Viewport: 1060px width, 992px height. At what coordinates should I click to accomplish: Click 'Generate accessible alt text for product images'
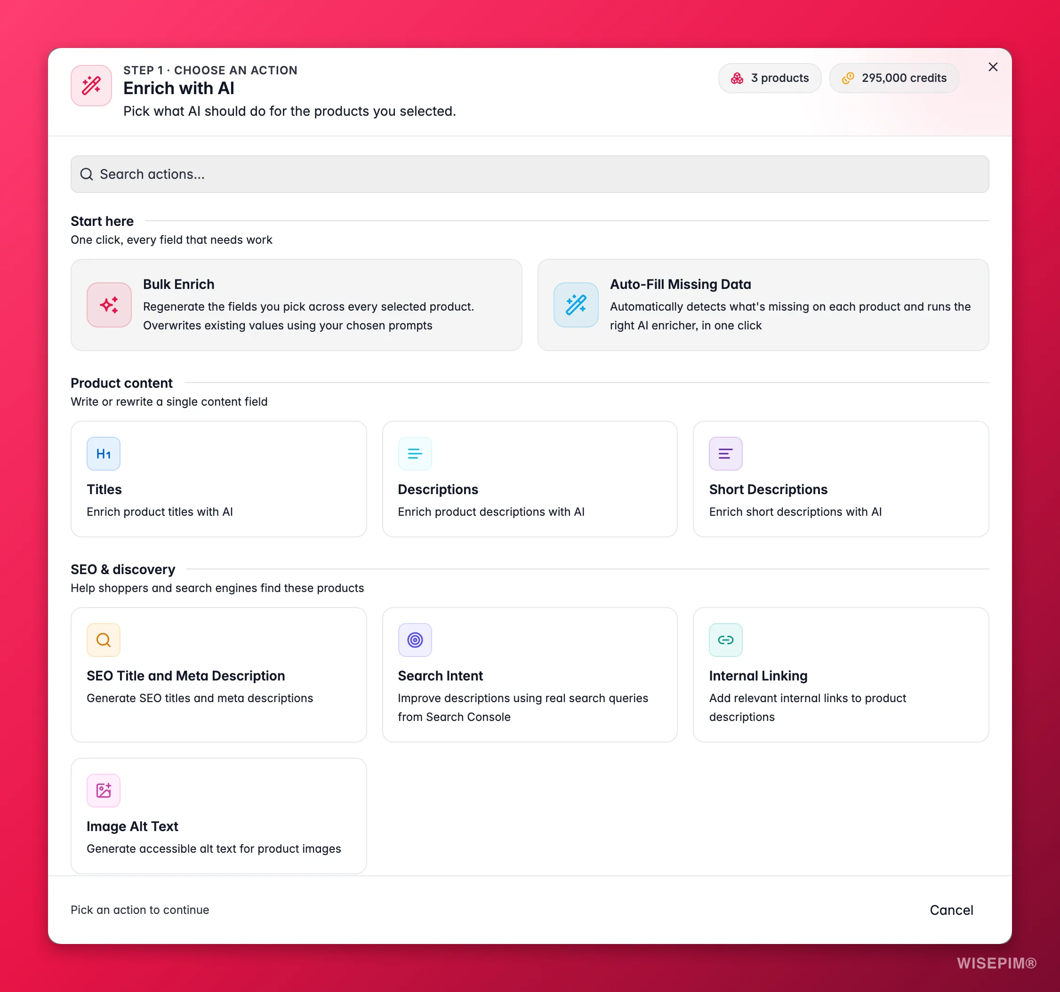point(214,848)
